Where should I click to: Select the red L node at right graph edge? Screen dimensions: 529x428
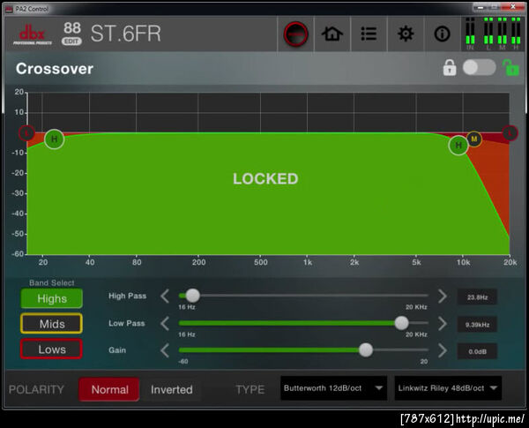[510, 132]
